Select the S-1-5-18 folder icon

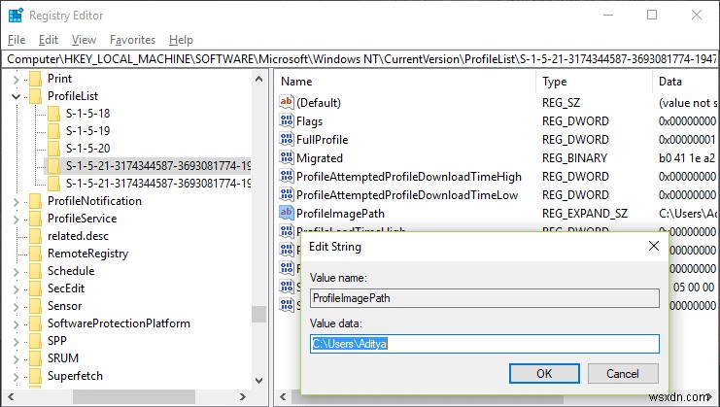coord(53,114)
